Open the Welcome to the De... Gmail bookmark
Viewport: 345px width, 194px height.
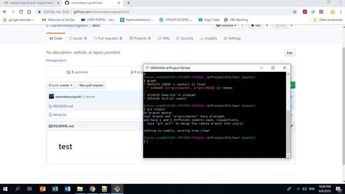pos(59,20)
